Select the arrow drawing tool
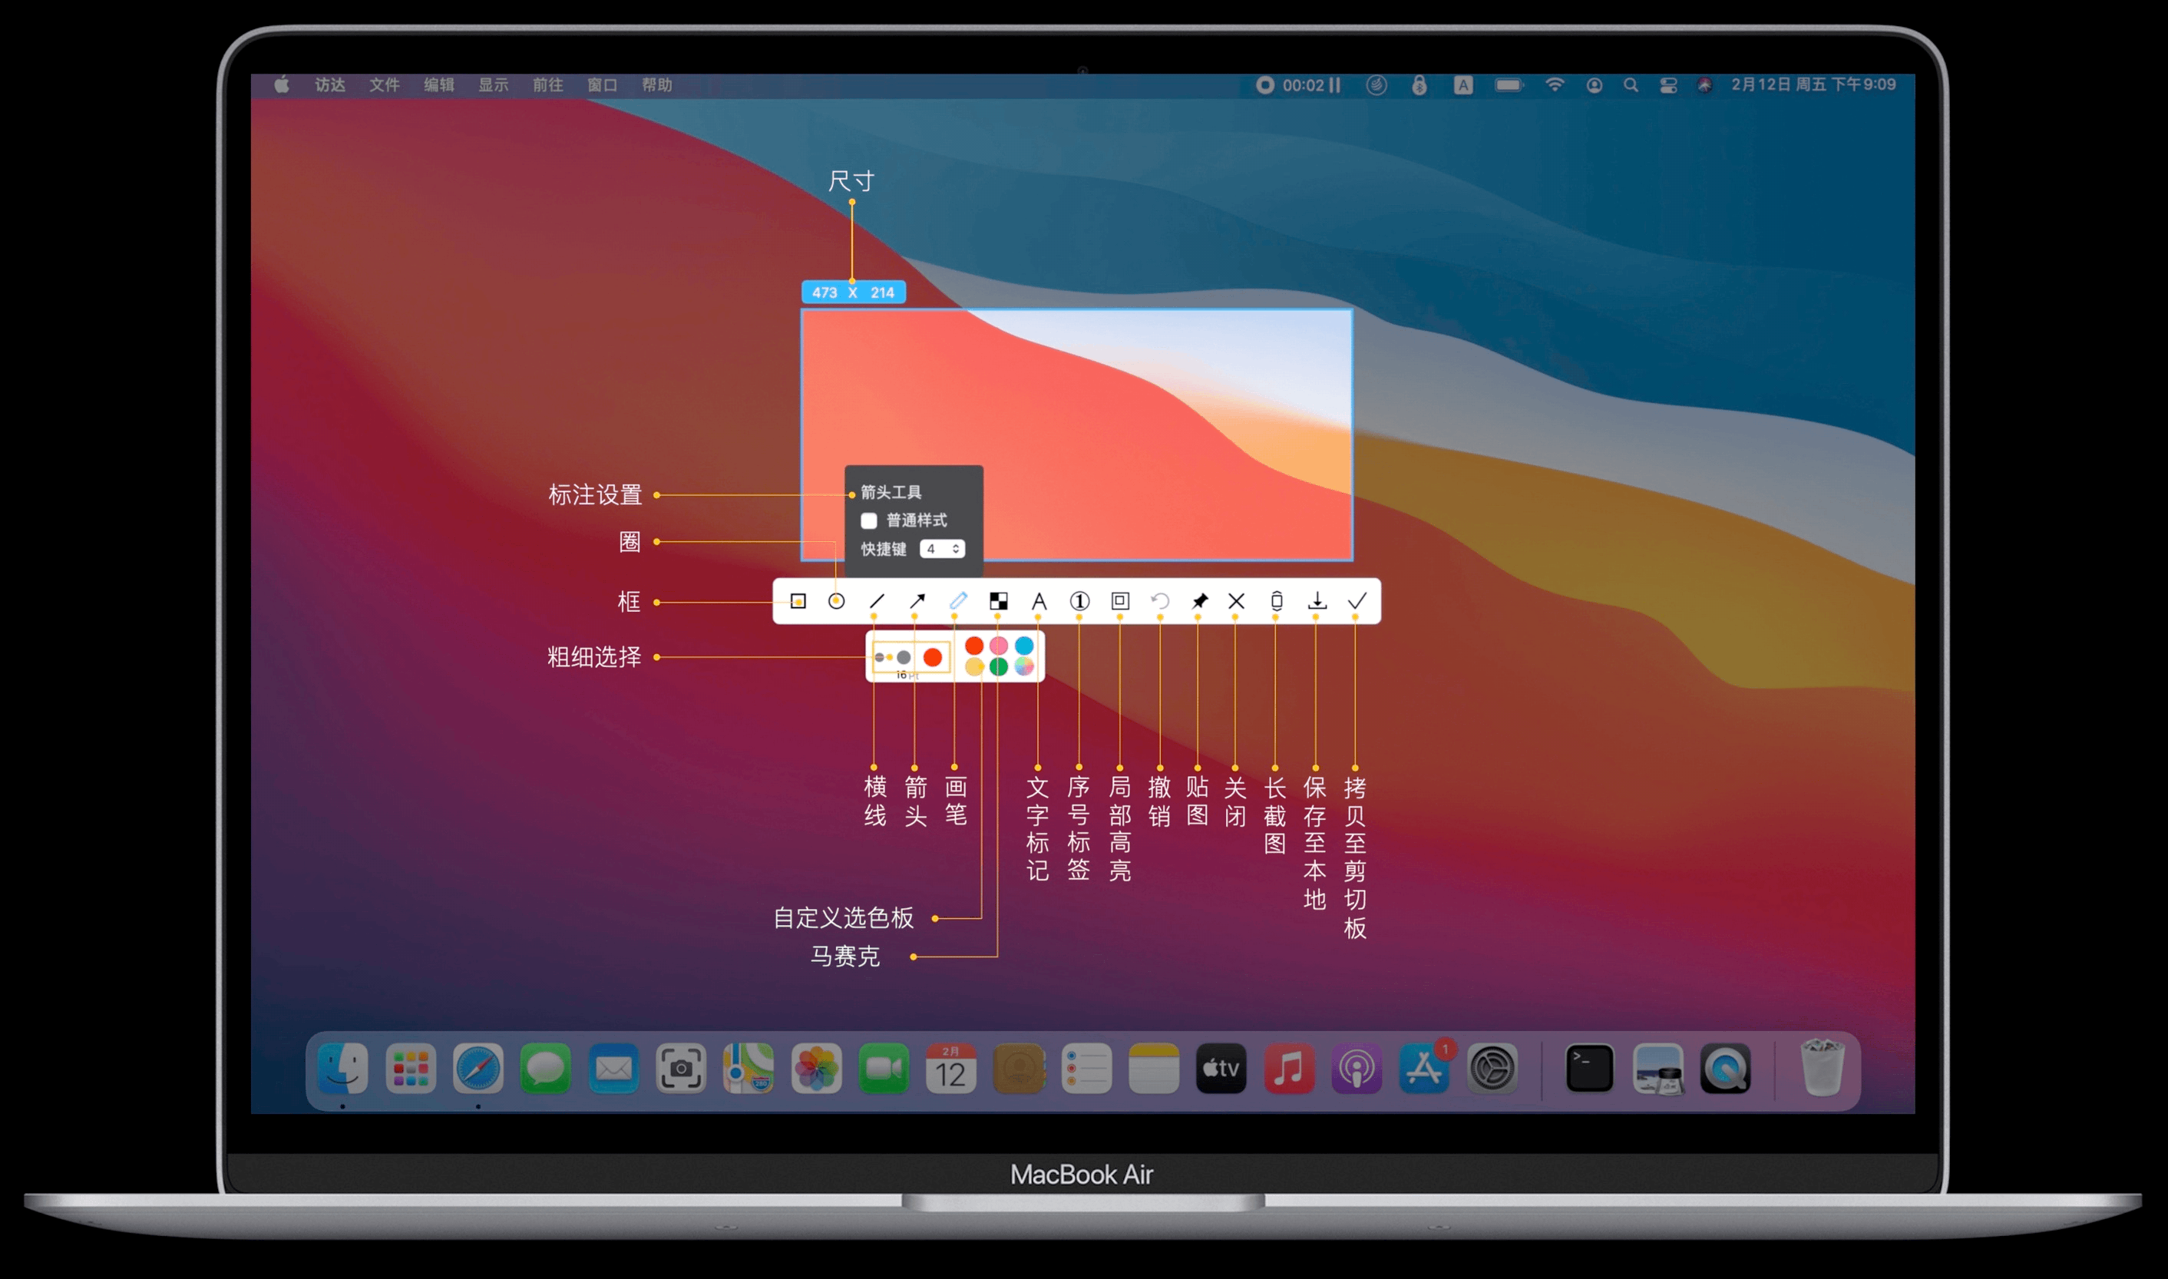Screen dimensions: 2168x1279 (917, 600)
